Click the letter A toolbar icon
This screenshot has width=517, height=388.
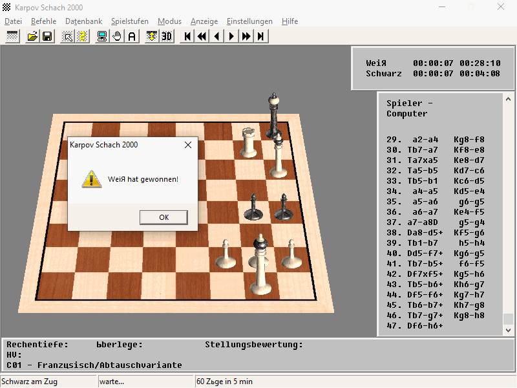coord(132,36)
